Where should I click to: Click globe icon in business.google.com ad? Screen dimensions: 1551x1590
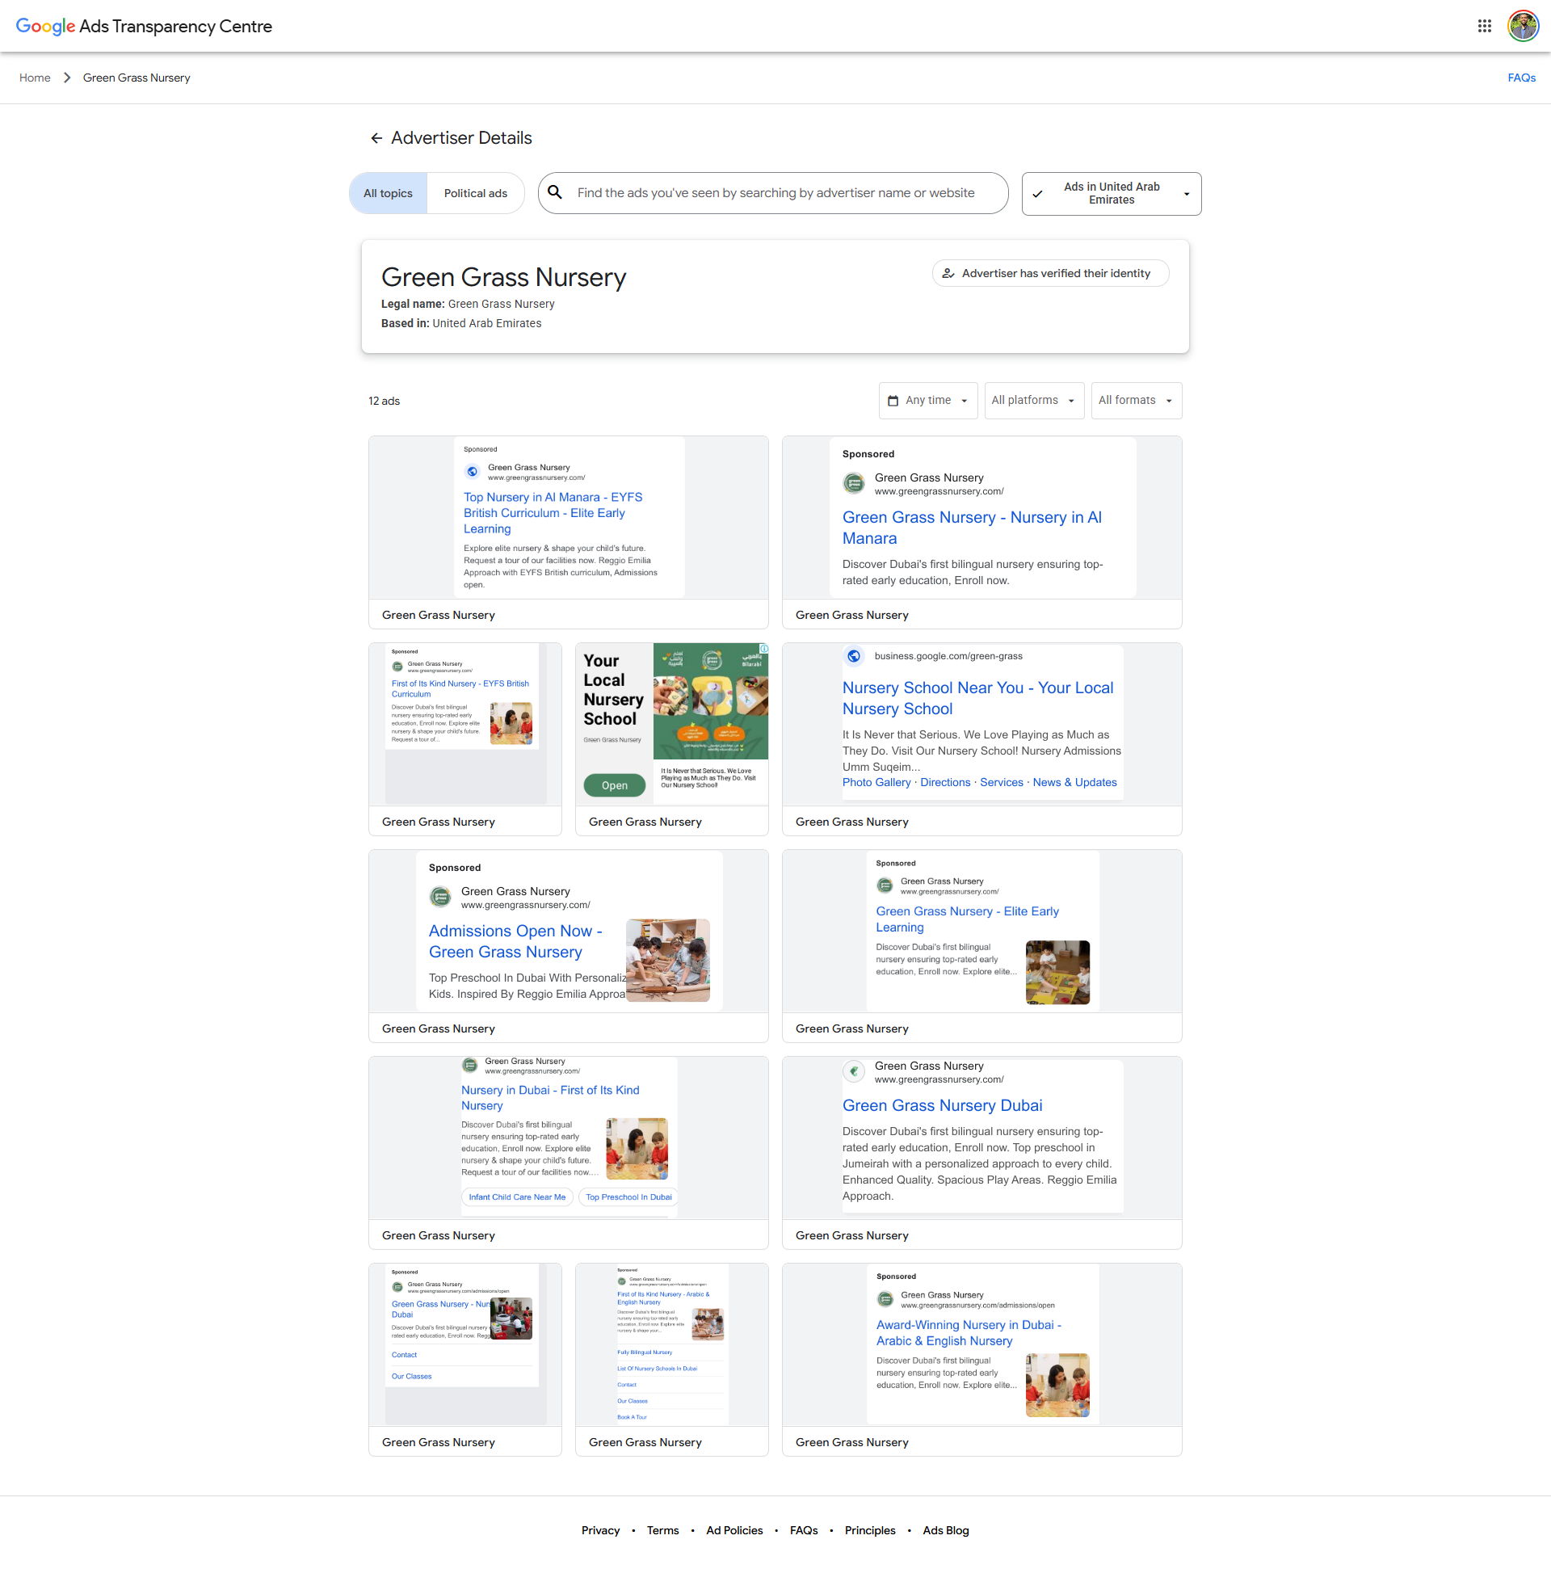[x=853, y=656]
